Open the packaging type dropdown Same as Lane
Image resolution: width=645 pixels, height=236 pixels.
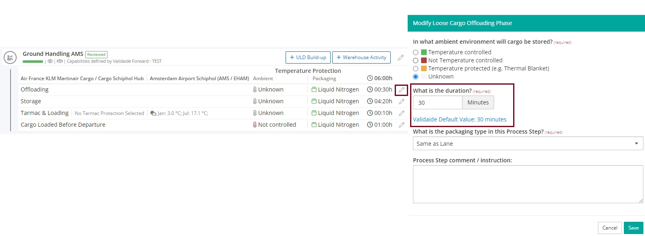pyautogui.click(x=528, y=143)
